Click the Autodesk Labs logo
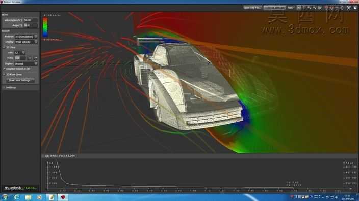 pyautogui.click(x=20, y=188)
